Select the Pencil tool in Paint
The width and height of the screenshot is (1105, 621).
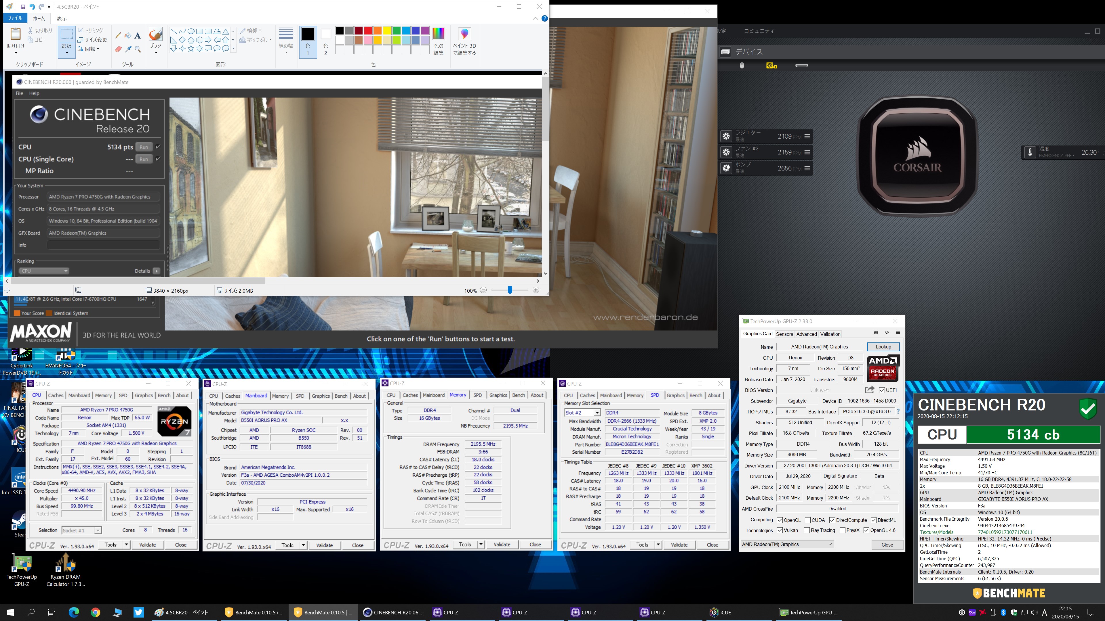118,36
